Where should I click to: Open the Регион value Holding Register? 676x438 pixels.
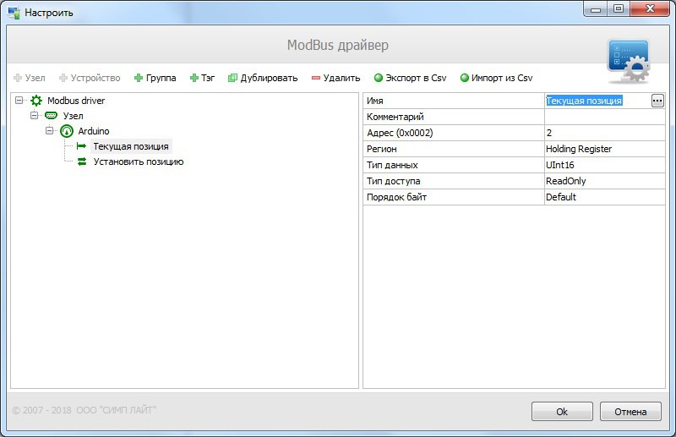pos(605,149)
